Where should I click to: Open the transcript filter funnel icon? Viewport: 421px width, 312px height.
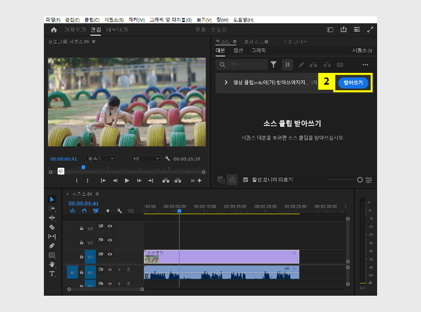pyautogui.click(x=273, y=65)
